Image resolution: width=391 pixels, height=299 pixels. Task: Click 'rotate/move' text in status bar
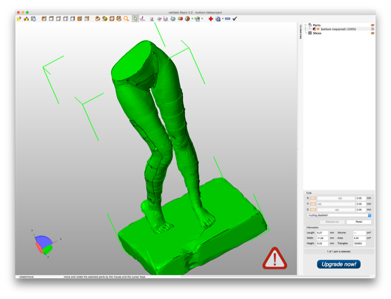point(26,277)
